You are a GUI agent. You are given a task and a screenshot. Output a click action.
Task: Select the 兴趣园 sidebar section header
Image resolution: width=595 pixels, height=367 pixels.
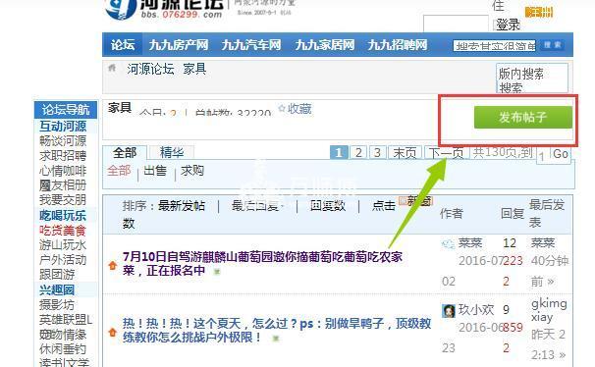point(57,289)
